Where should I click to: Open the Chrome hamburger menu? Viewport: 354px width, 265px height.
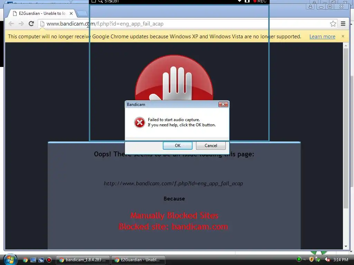pyautogui.click(x=343, y=24)
